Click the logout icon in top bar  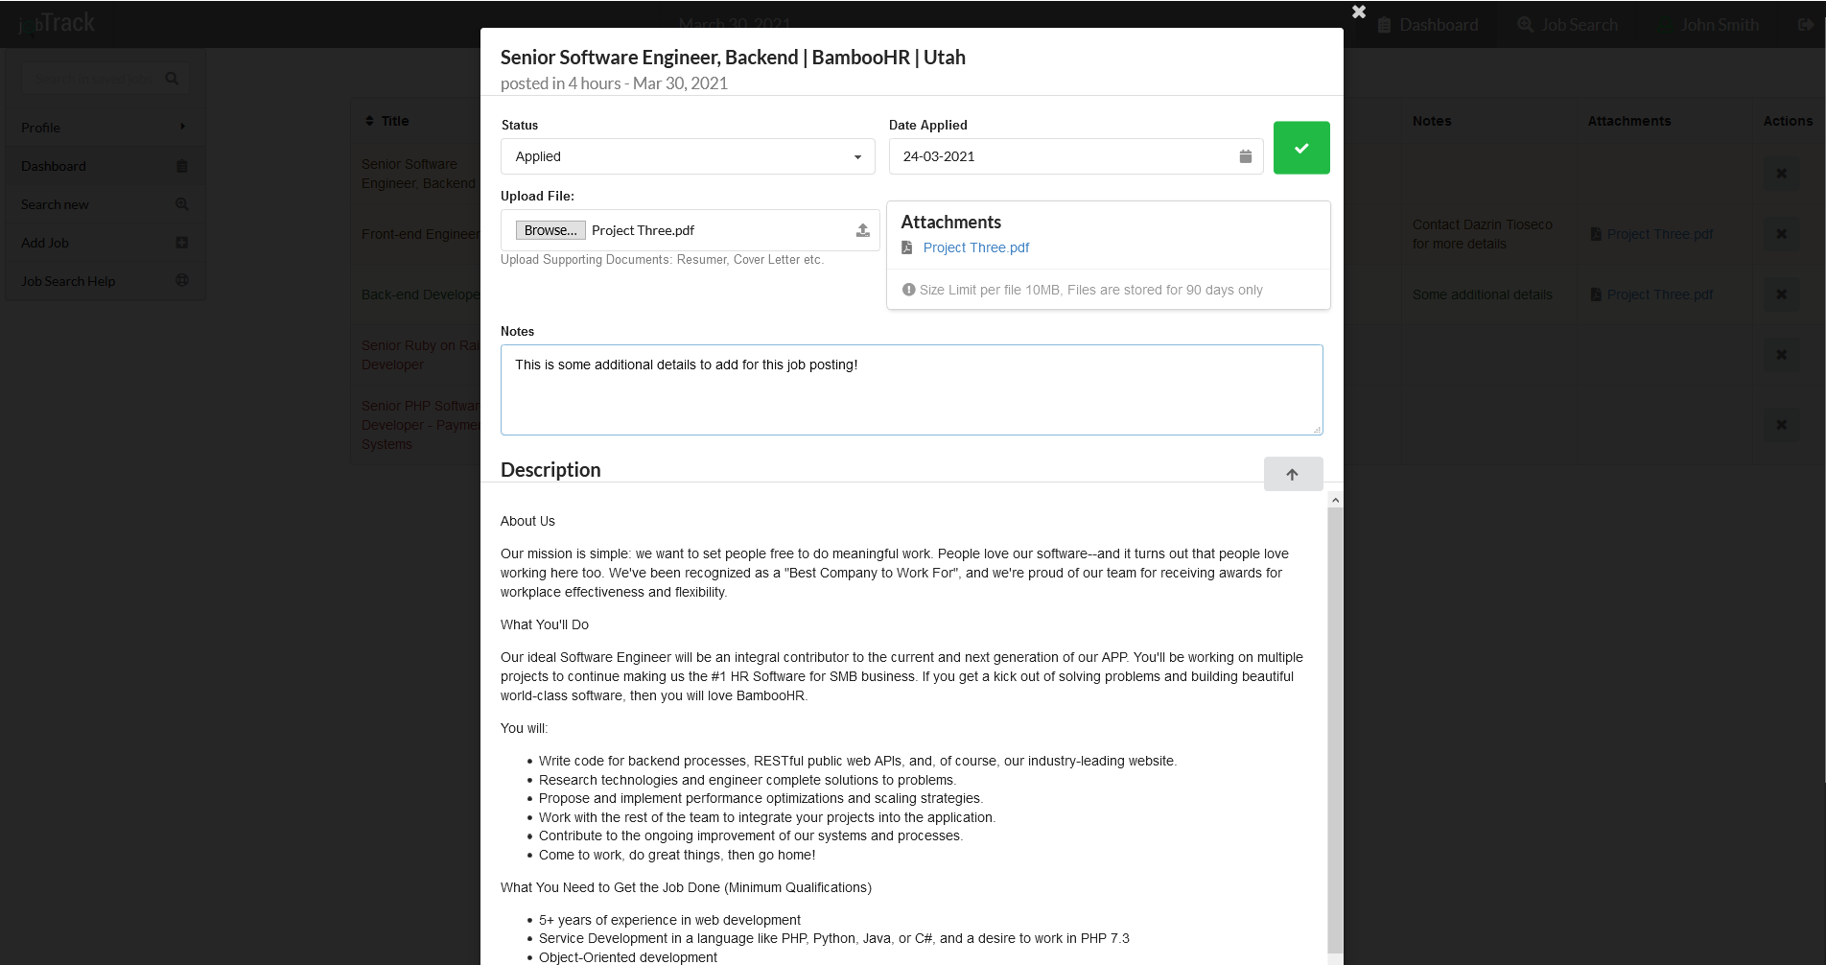coord(1805,25)
